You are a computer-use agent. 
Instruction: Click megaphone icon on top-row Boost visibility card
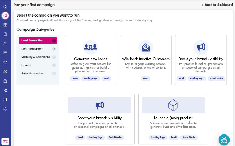201,47
